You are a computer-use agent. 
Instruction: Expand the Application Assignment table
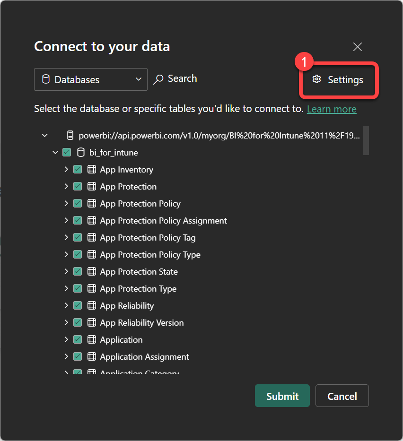click(x=66, y=356)
